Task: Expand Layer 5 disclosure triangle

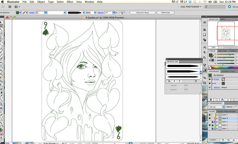Action: [217, 115]
